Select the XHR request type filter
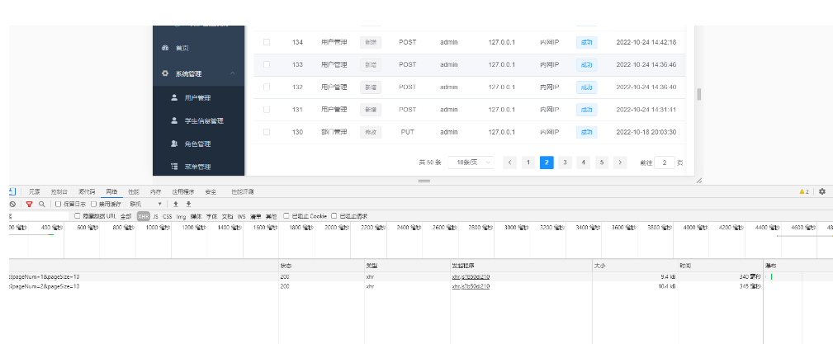833x344 pixels. pyautogui.click(x=144, y=216)
